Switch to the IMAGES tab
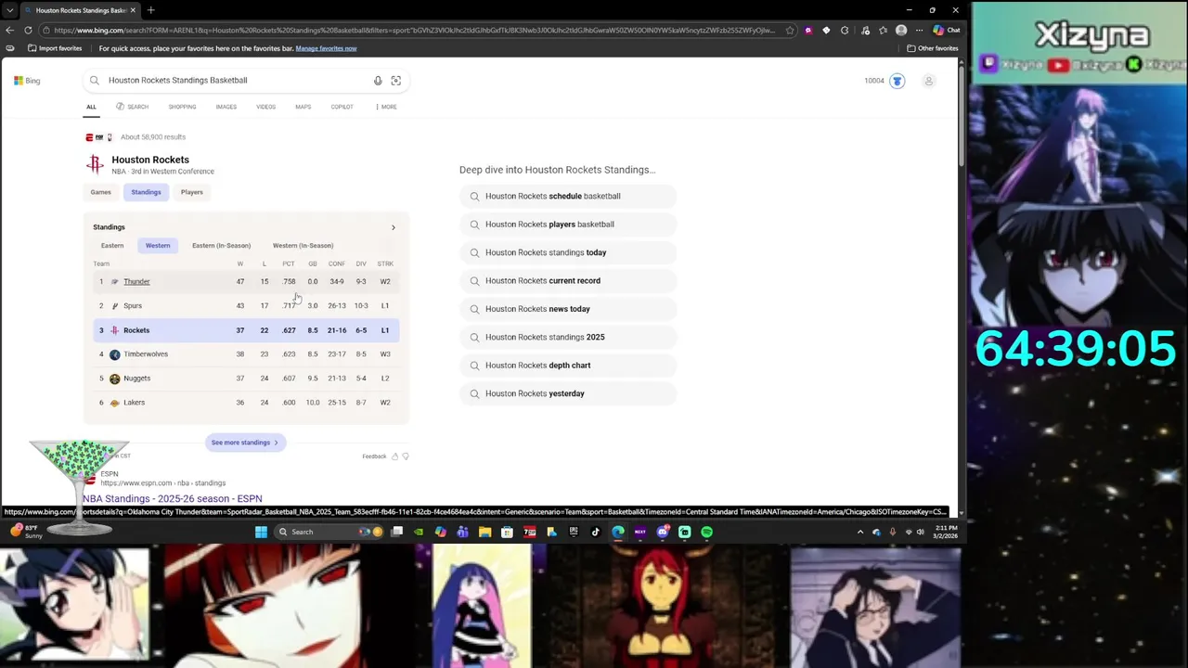This screenshot has width=1188, height=668. click(226, 107)
